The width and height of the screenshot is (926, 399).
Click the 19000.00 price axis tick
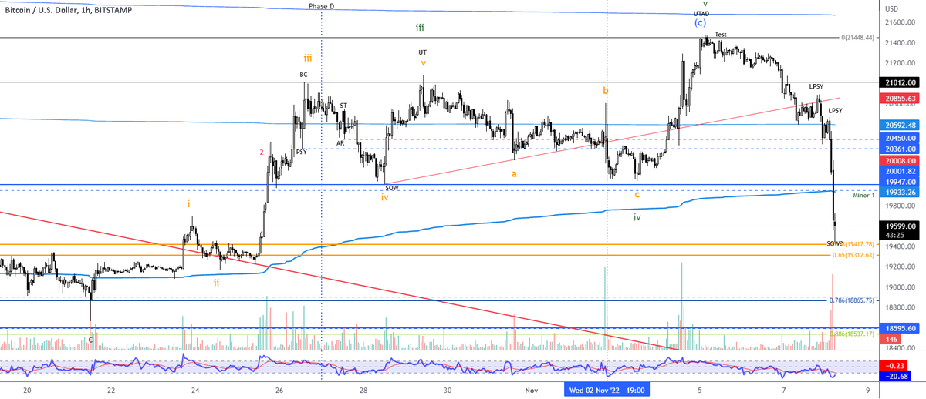tap(901, 287)
